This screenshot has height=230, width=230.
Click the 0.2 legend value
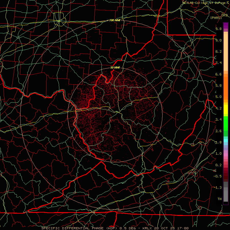(x=218, y=165)
